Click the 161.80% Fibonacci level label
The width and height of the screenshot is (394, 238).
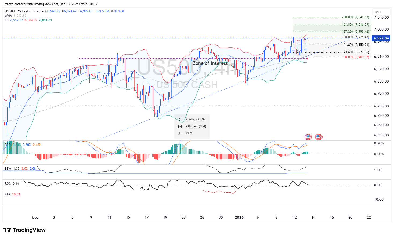[355, 25]
